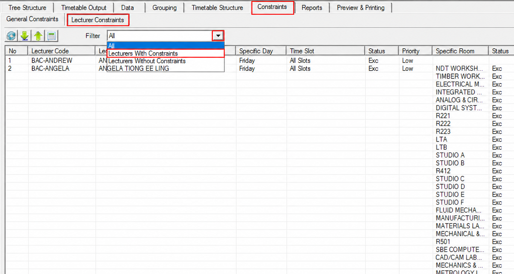Sort by the No column header
The width and height of the screenshot is (514, 274).
coord(16,51)
